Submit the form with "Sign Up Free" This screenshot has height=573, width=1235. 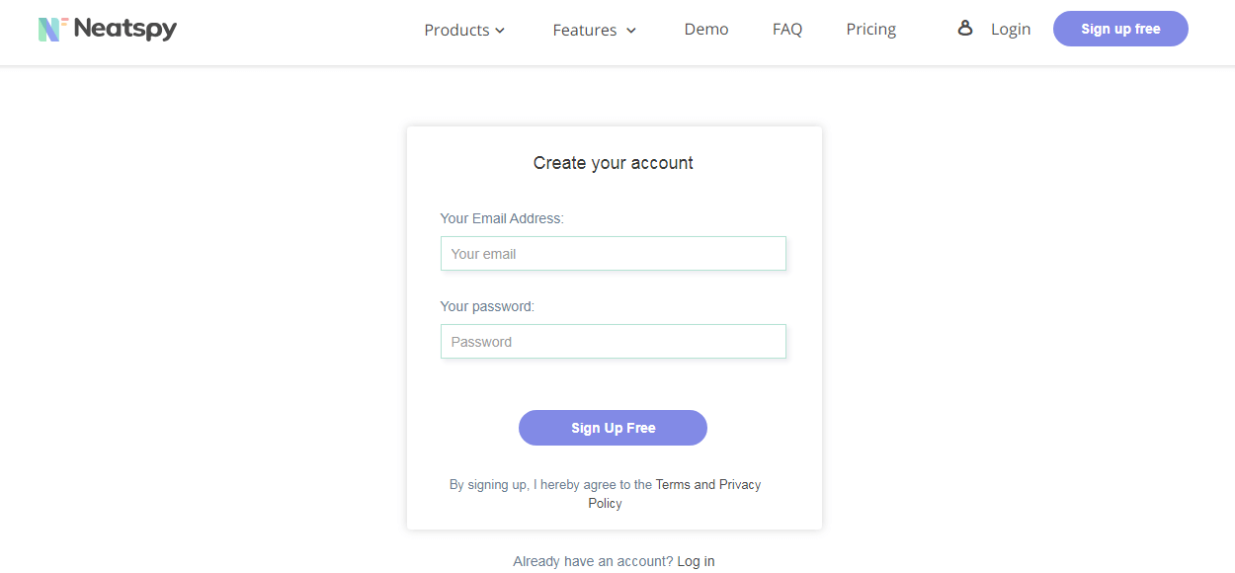coord(613,428)
